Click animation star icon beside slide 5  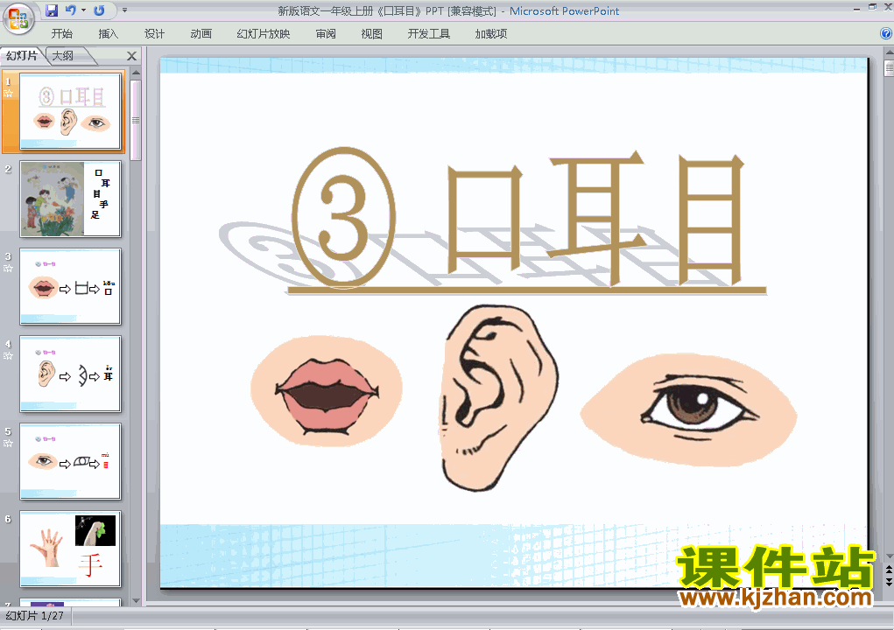click(8, 443)
